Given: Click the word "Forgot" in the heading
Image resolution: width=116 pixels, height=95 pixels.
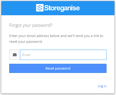Looking at the screenshot, I should 15,25.
